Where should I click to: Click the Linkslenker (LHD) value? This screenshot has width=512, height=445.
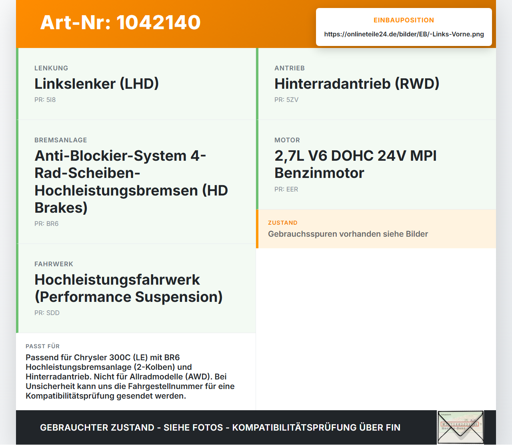(97, 84)
